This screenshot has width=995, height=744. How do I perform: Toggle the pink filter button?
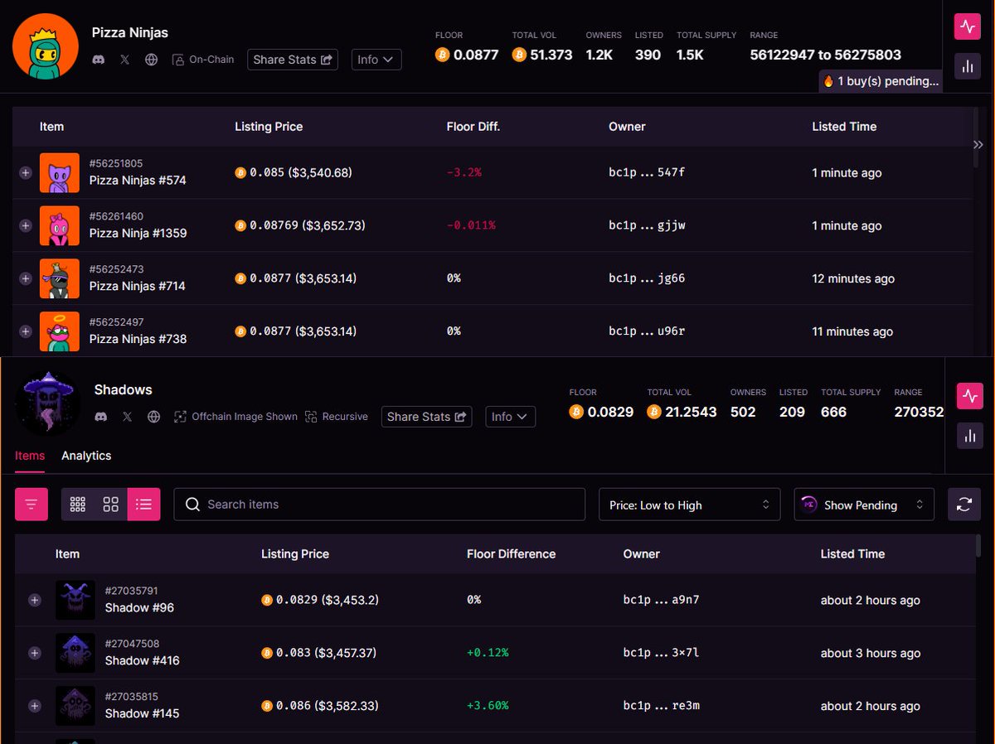point(32,504)
